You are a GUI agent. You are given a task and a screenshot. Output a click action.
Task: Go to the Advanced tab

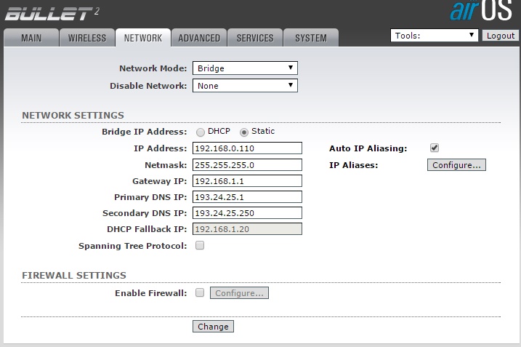[x=198, y=38]
